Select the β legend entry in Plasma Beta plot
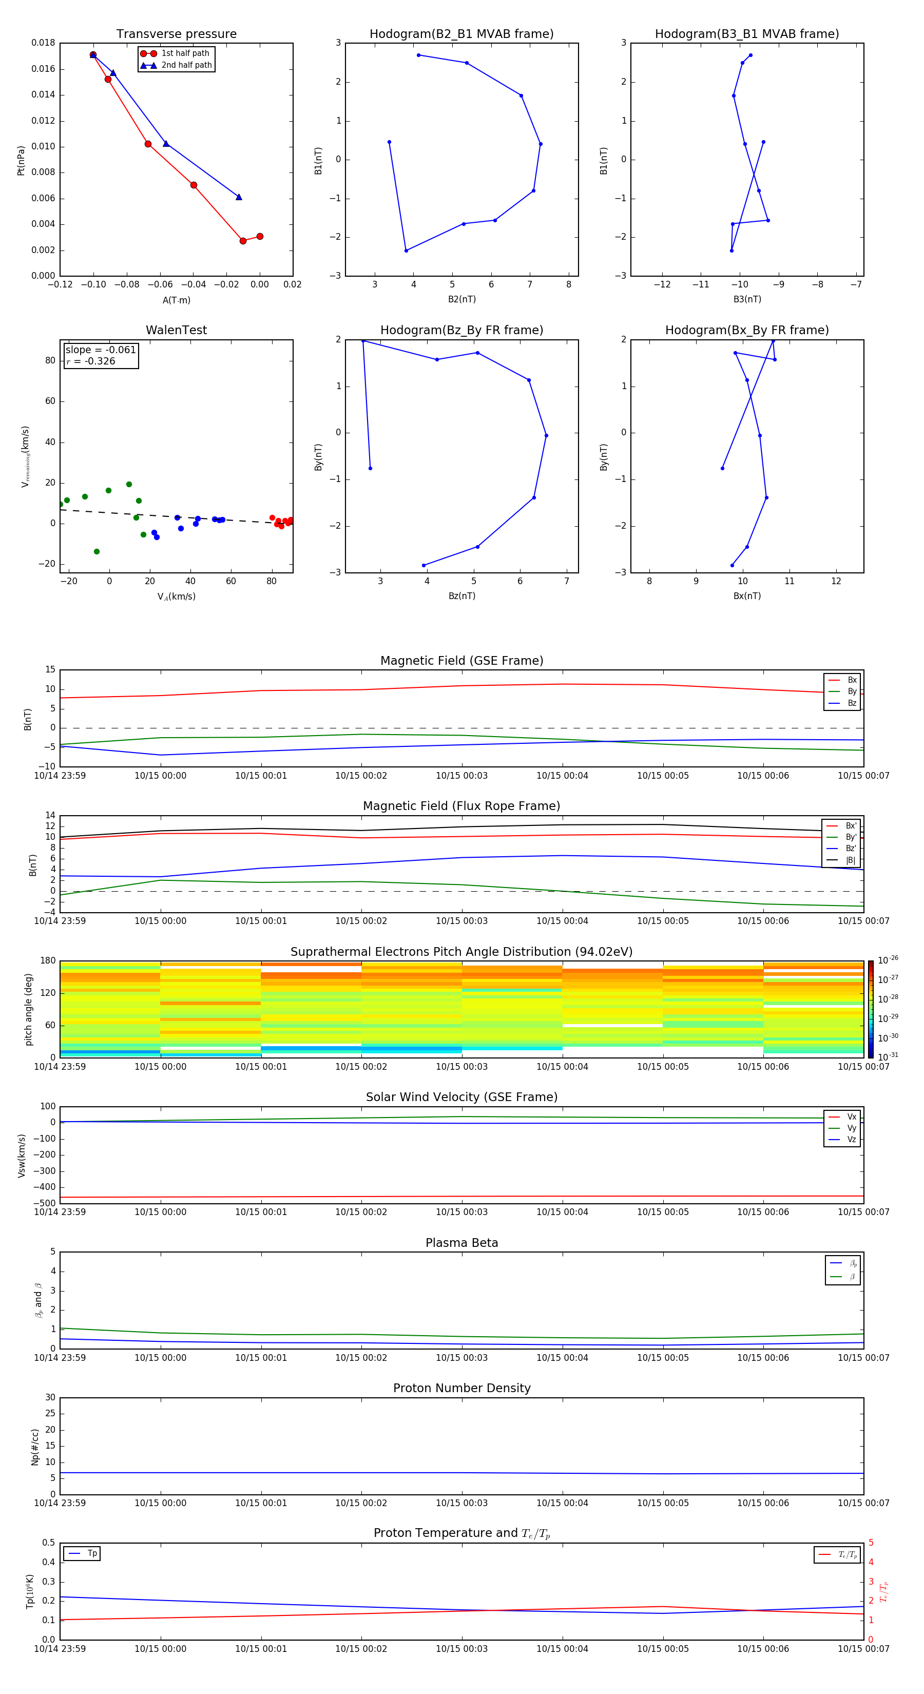 click(x=843, y=1277)
